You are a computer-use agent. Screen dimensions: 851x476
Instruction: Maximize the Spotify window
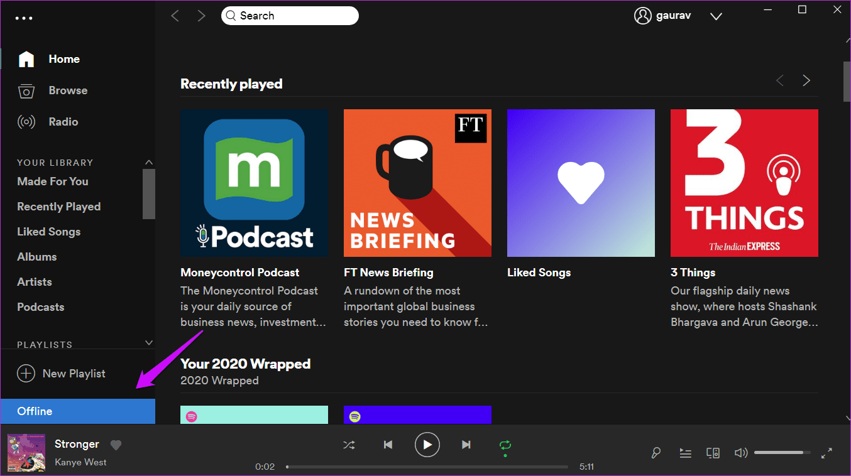tap(802, 9)
